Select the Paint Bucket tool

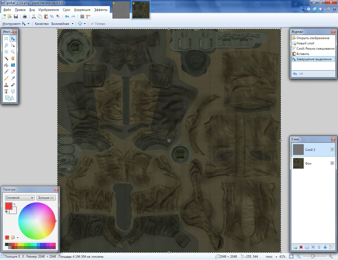(x=6, y=65)
